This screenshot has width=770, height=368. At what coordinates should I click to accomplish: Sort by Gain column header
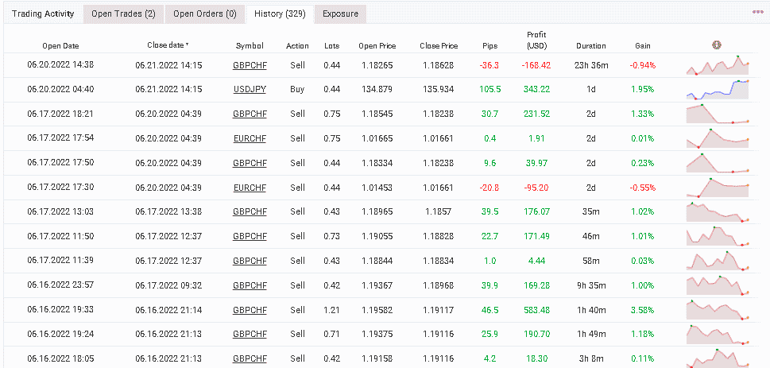[x=642, y=45]
